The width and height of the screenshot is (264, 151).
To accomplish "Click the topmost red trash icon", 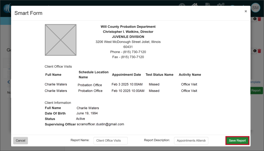I will [x=259, y=19].
